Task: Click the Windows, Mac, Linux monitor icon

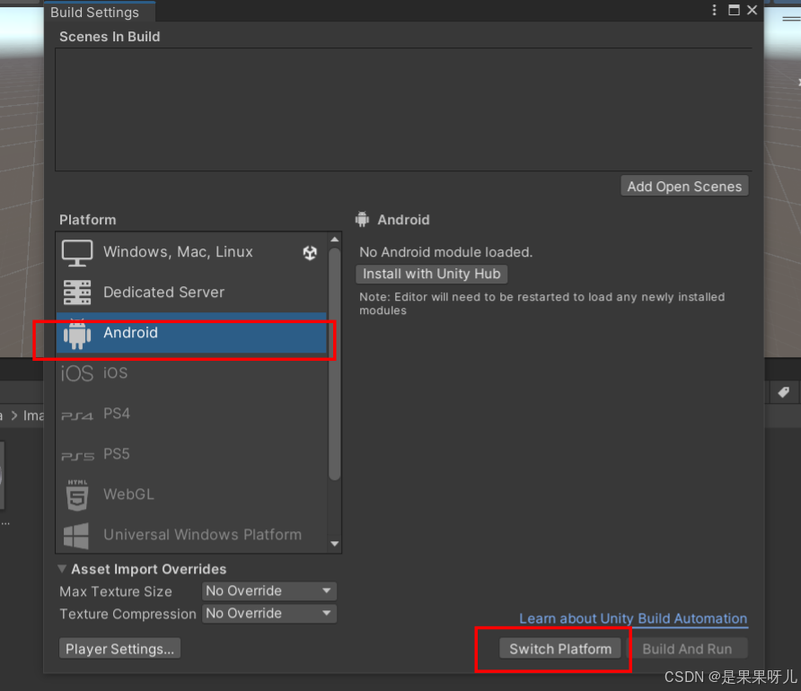Action: (77, 252)
